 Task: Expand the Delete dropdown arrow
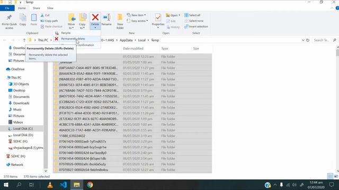(x=95, y=27)
